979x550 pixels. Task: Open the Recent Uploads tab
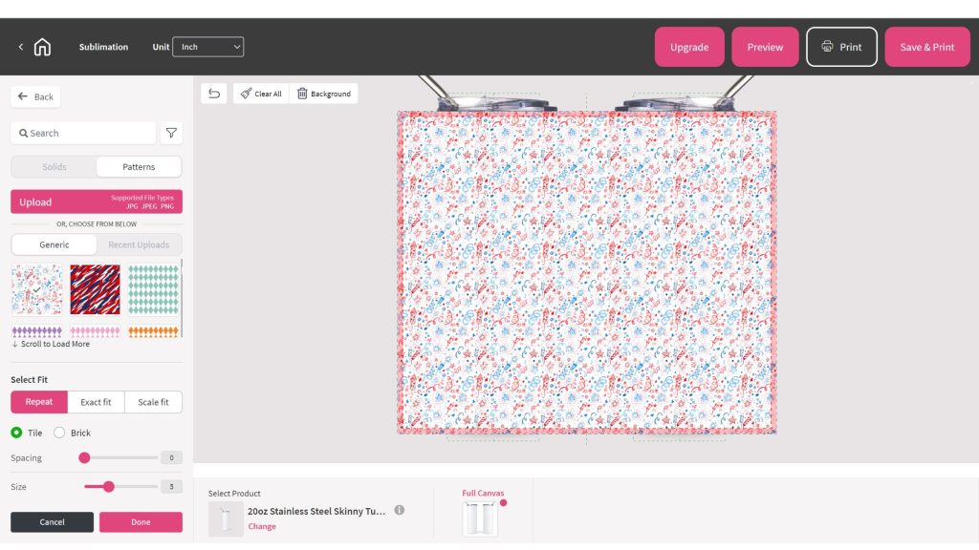pyautogui.click(x=140, y=244)
